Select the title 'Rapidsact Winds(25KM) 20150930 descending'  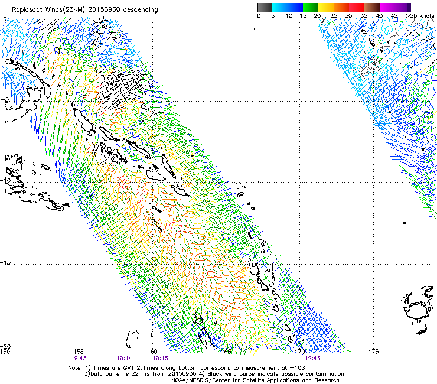pos(84,9)
